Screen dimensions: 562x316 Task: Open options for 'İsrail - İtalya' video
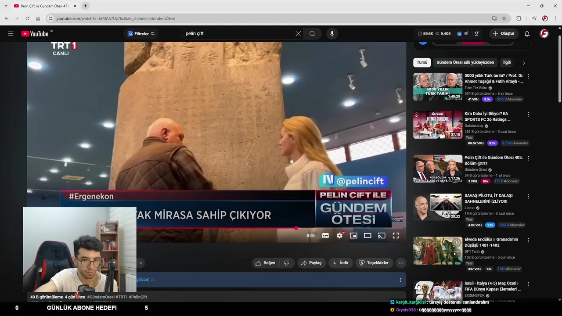coord(528,284)
